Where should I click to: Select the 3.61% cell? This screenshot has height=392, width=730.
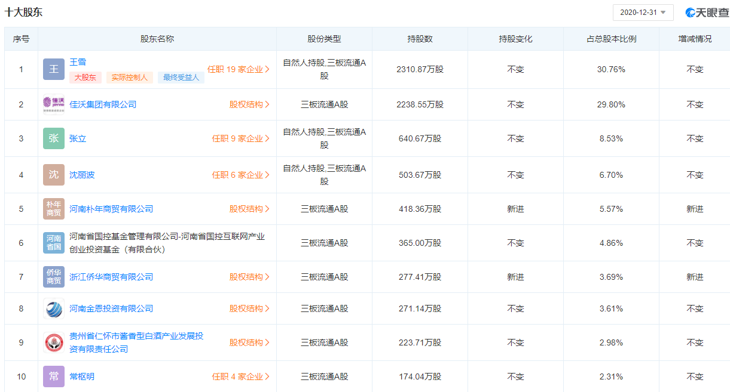click(x=611, y=308)
